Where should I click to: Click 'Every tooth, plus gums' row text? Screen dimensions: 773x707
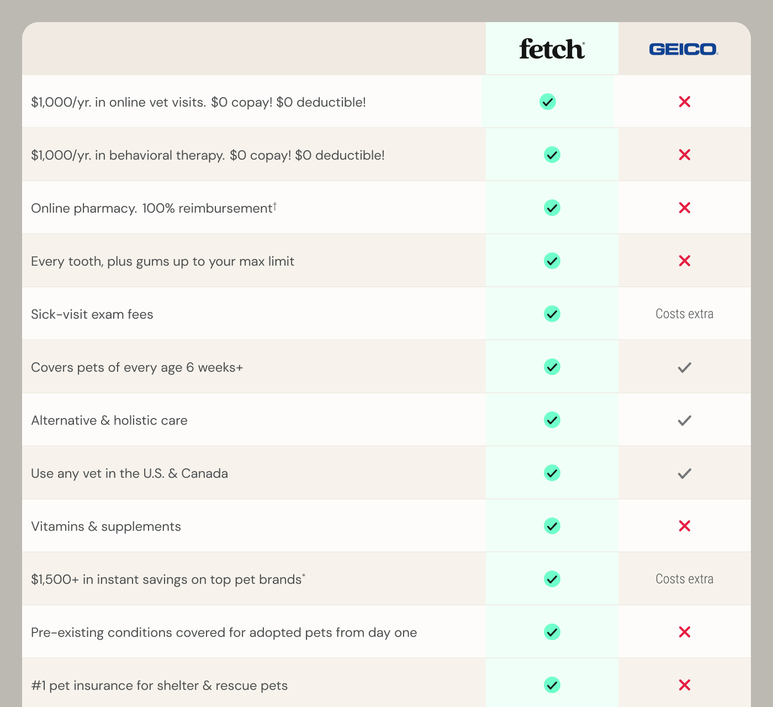pos(162,261)
